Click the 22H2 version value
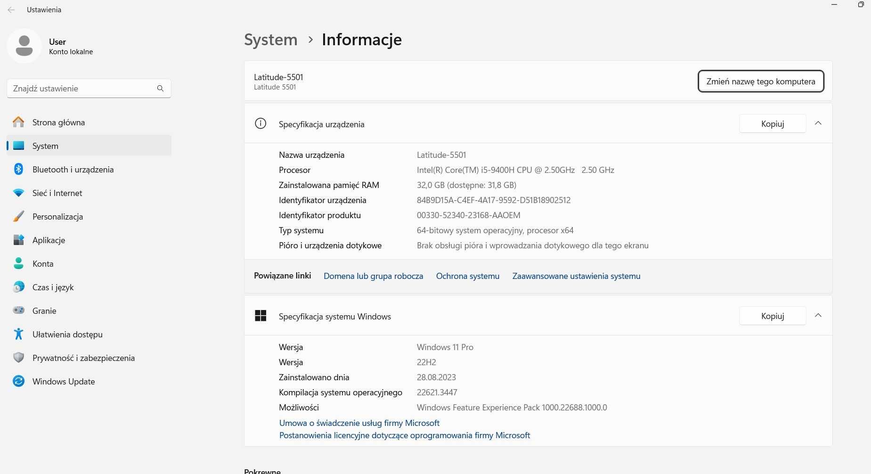The image size is (871, 474). [426, 362]
